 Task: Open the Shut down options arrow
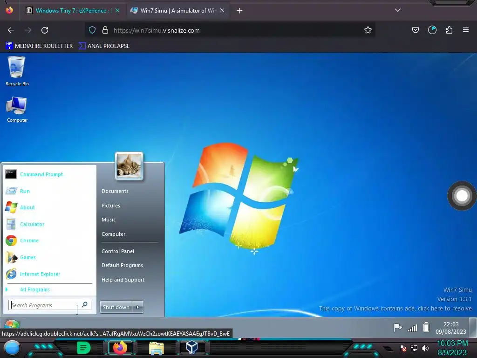point(138,307)
